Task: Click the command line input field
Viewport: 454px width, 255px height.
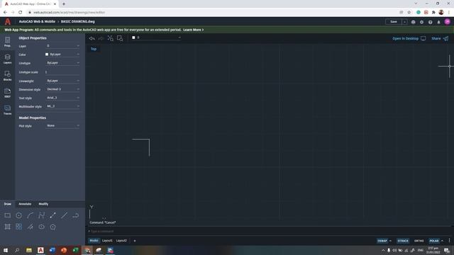Action: [270, 231]
